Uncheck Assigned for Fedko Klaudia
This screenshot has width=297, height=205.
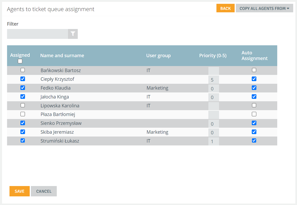point(23,88)
